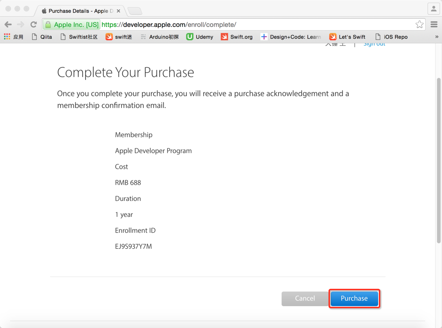
Task: Open the Qiita bookmark
Action: [42, 37]
